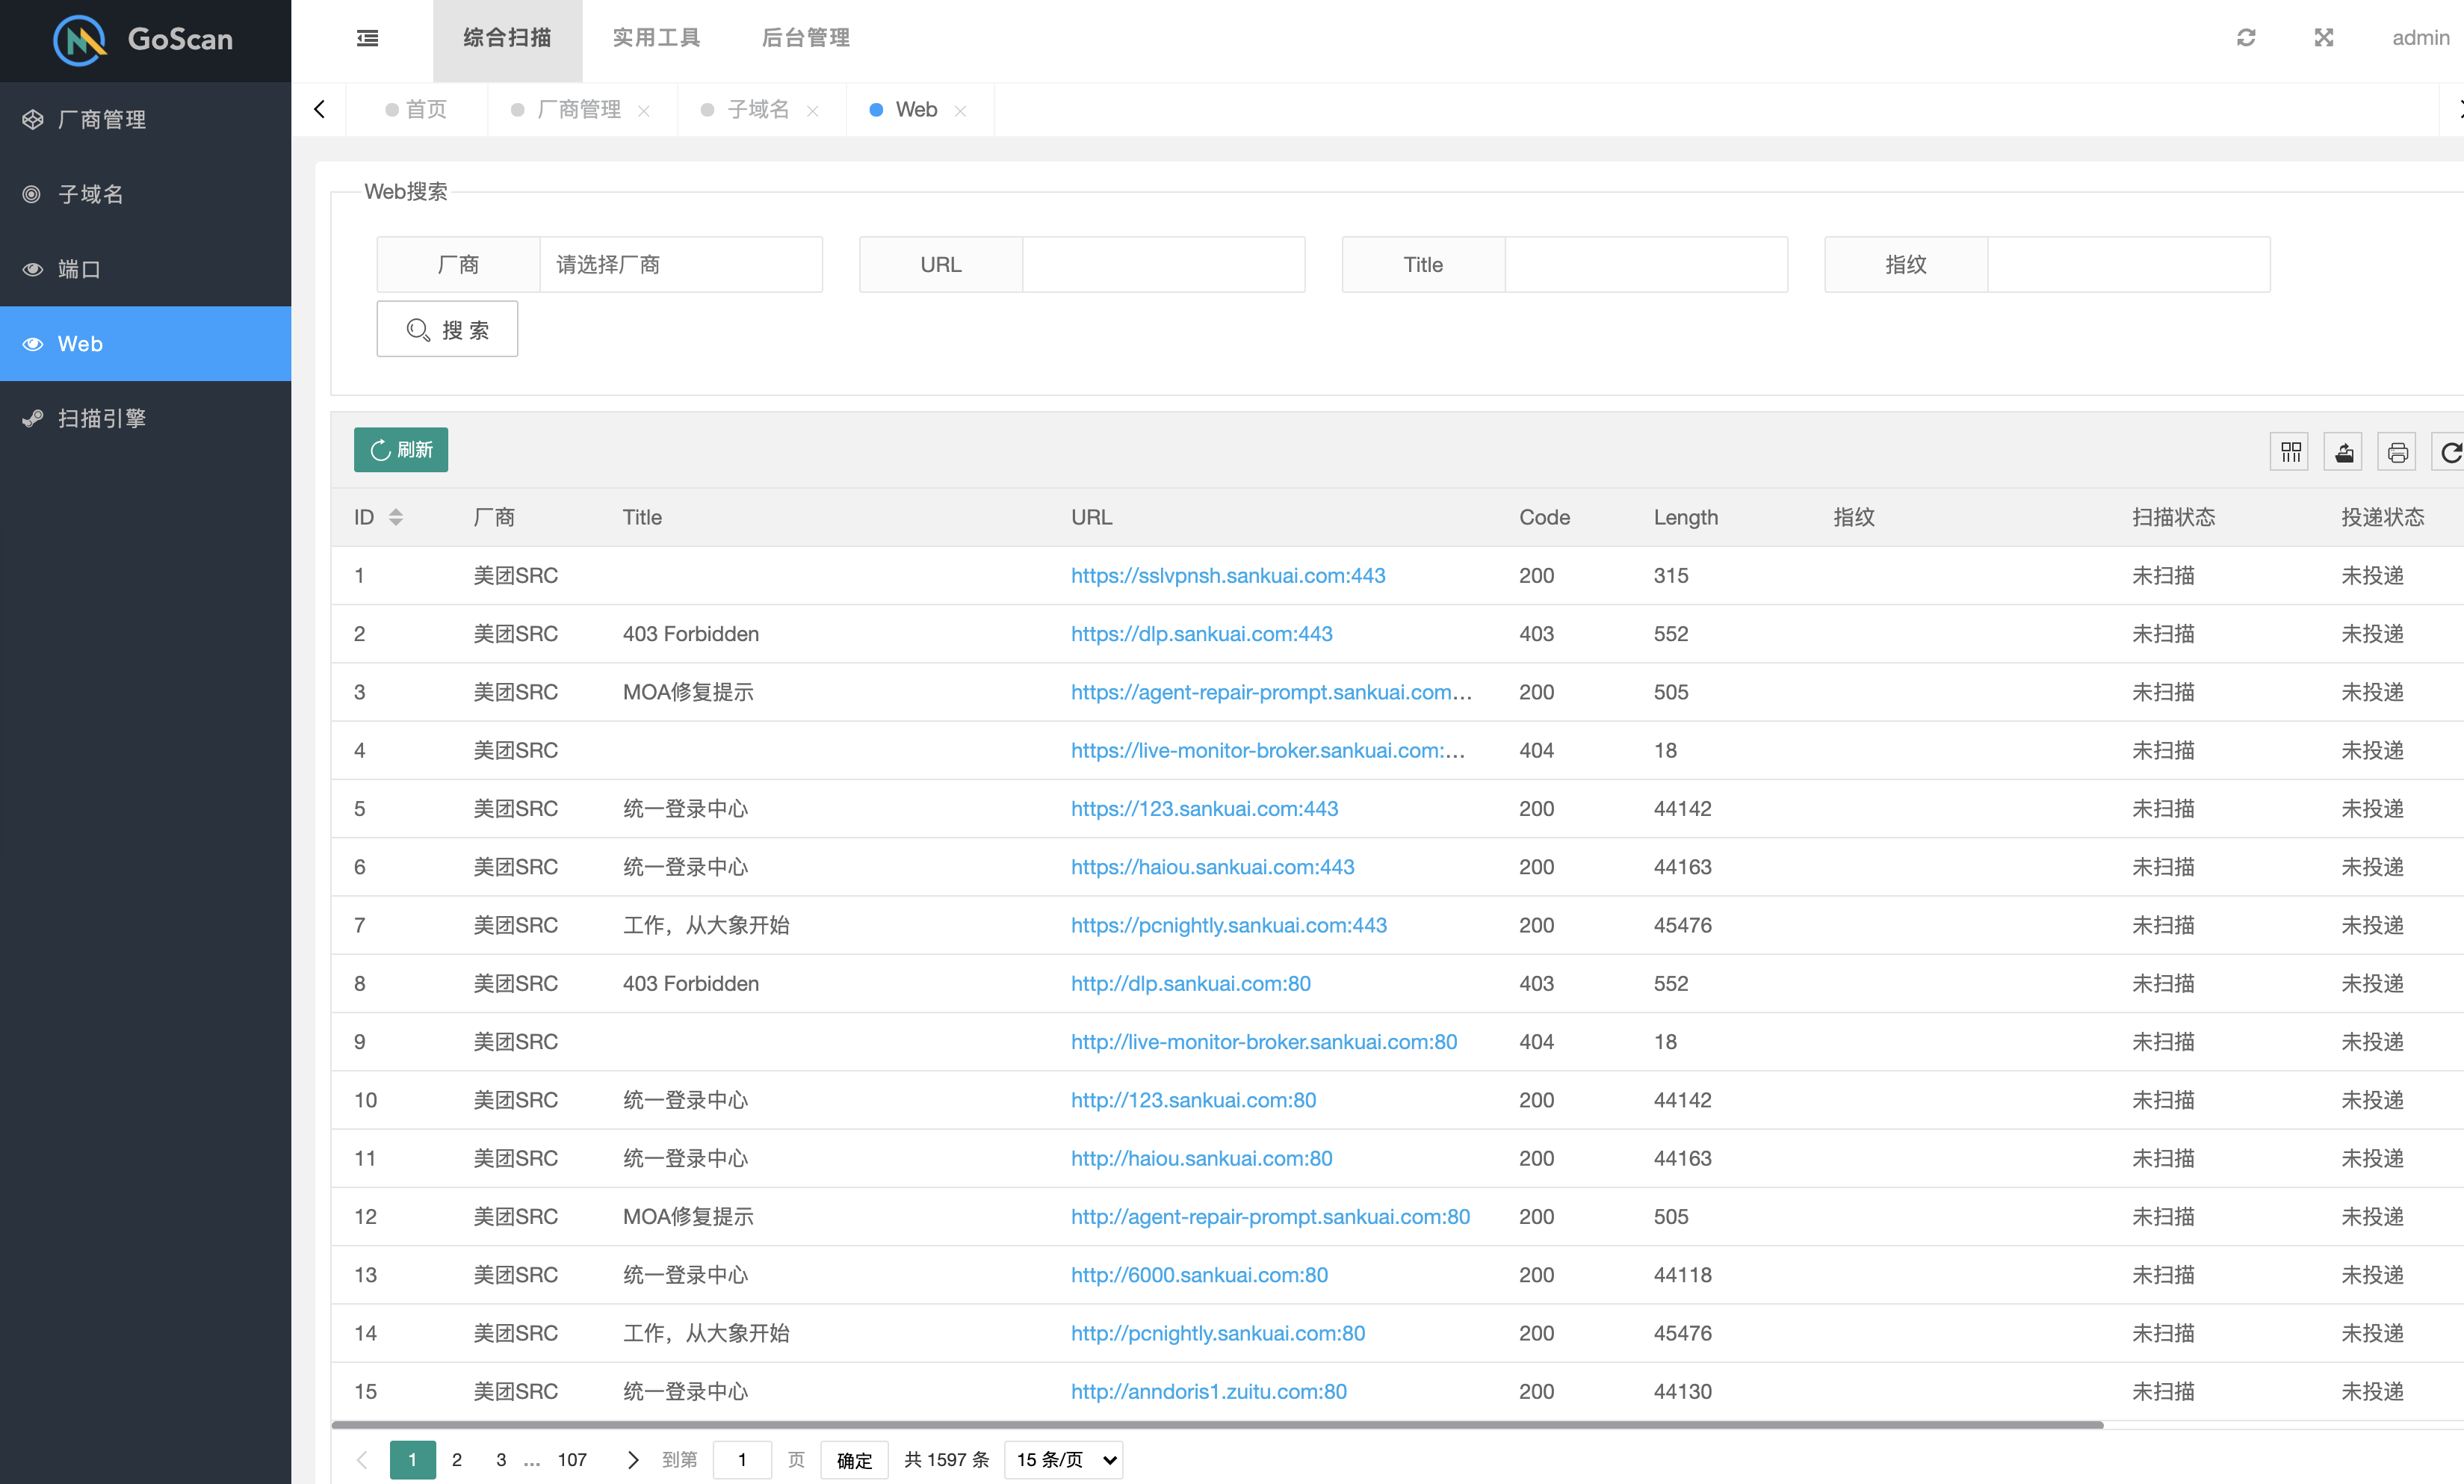
Task: Close the Web tab
Action: [x=961, y=111]
